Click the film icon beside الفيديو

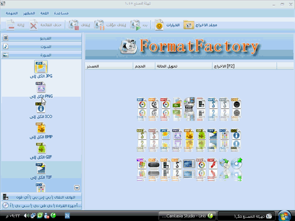[x=6, y=38]
